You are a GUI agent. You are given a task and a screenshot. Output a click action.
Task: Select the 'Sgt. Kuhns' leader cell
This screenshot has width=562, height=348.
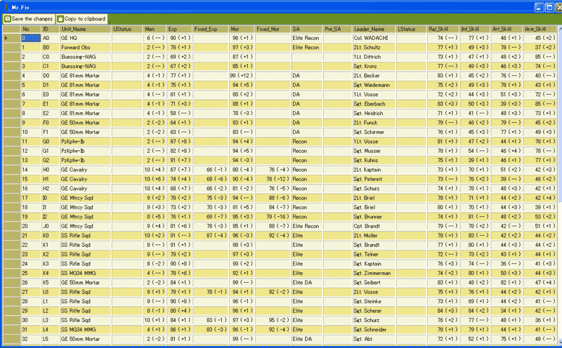(374, 161)
